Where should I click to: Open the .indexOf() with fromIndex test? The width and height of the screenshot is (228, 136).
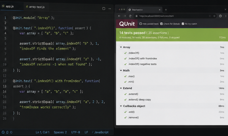tap(142, 59)
